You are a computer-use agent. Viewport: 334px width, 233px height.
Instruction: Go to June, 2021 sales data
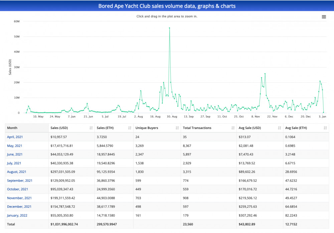[x=15, y=154]
